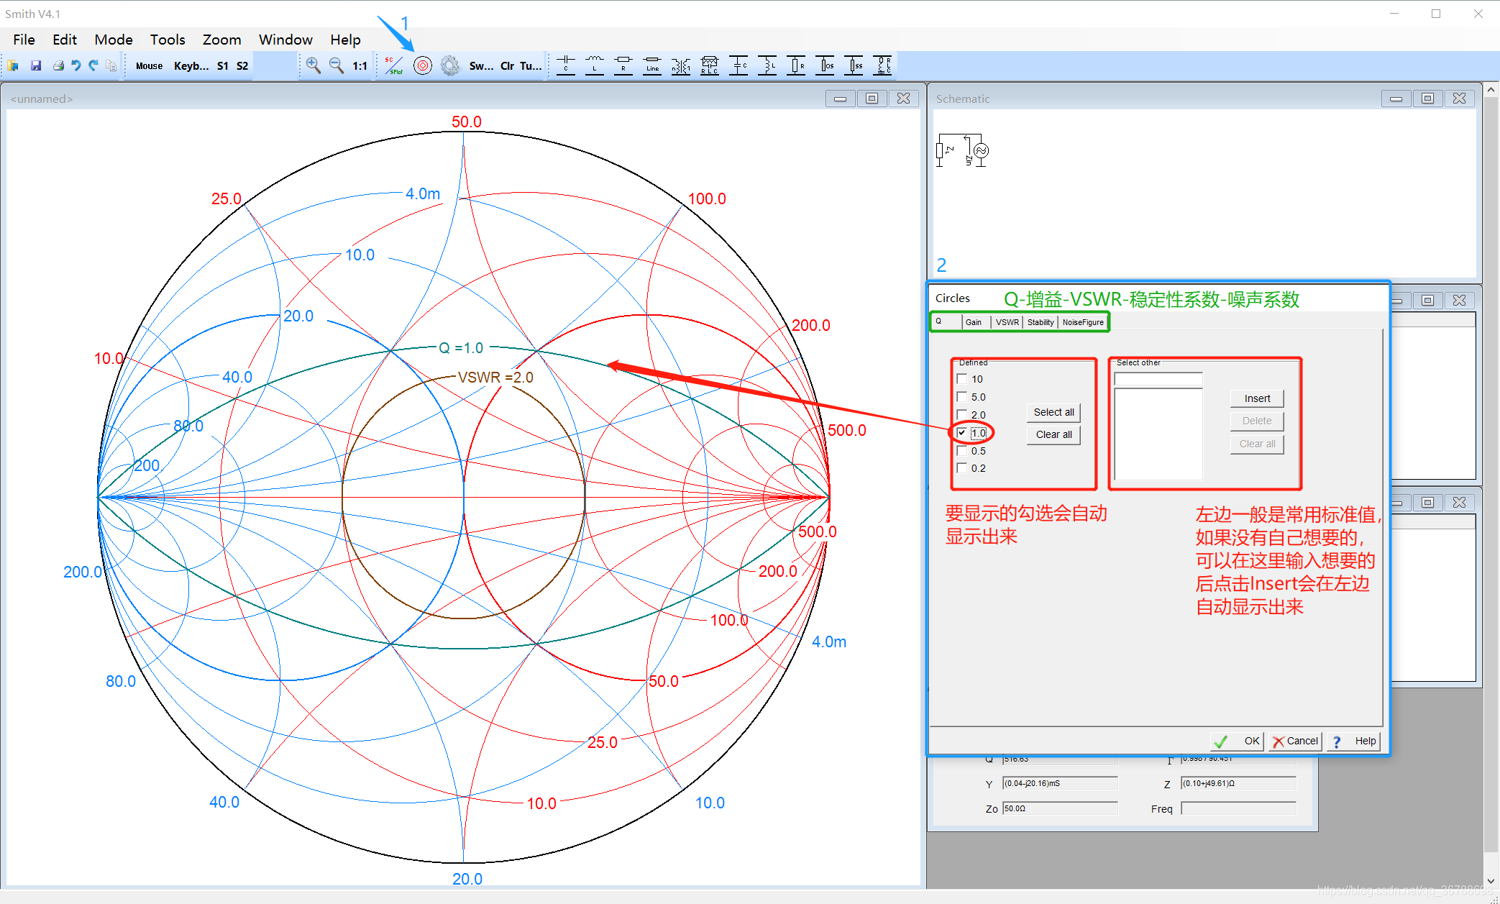Viewport: 1500px width, 904px height.
Task: Insert a series inductor element
Action: click(x=595, y=65)
